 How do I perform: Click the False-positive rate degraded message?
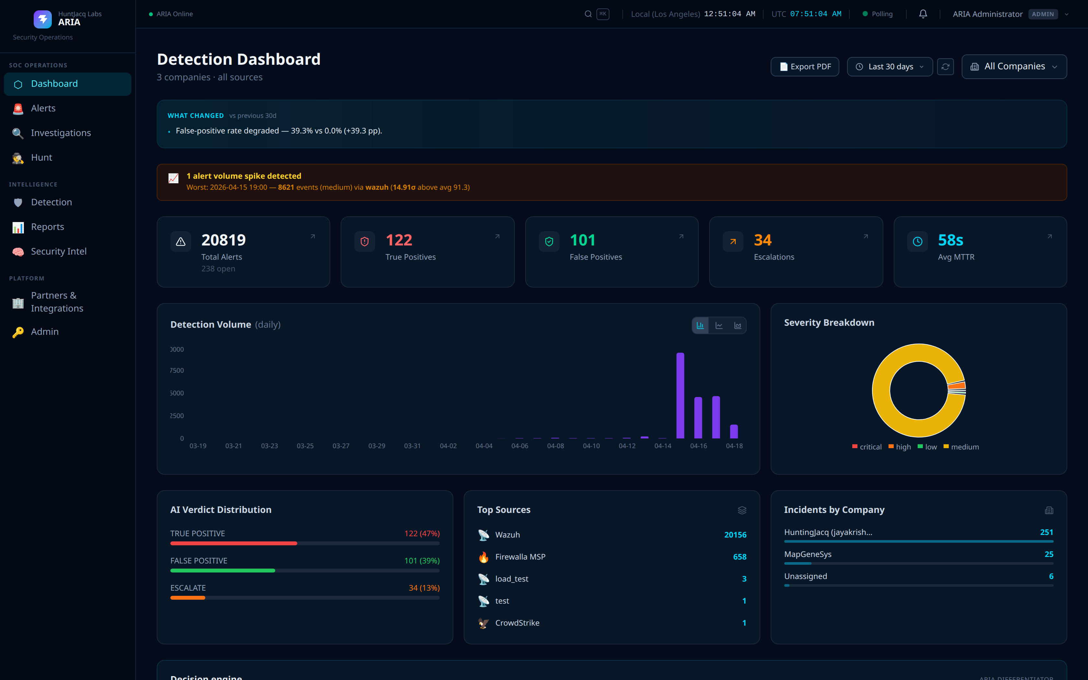click(x=279, y=131)
